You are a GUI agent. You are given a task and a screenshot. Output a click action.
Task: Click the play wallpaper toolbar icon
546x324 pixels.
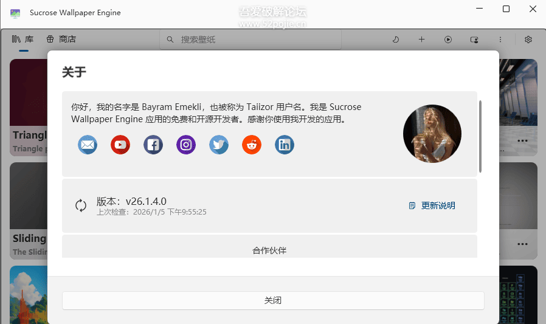point(448,40)
